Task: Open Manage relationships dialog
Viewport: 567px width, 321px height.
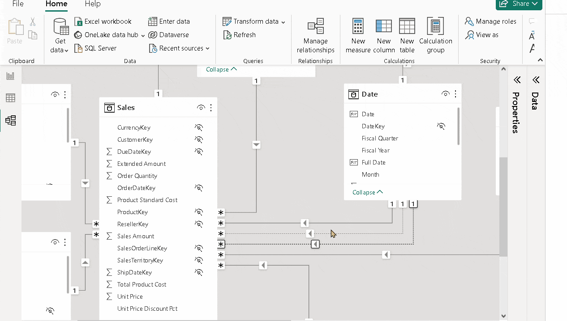Action: coord(316,36)
